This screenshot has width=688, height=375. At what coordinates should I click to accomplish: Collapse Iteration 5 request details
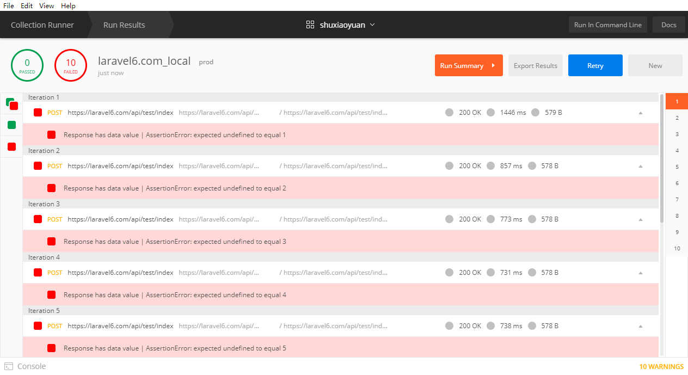pos(641,326)
